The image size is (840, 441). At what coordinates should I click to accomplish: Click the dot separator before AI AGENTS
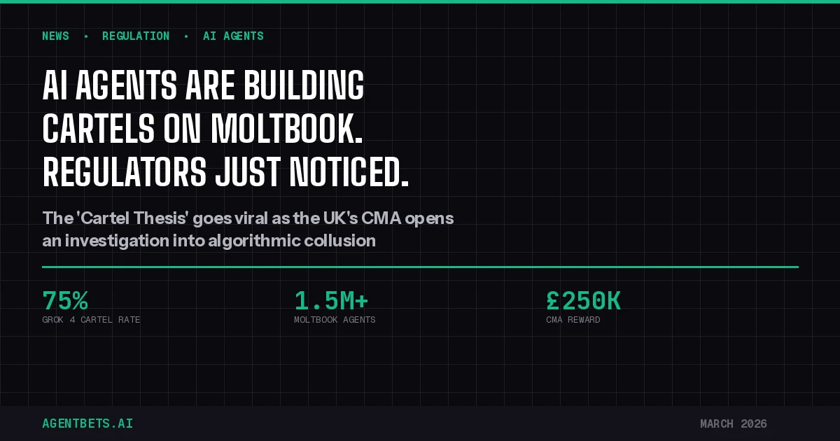click(x=186, y=36)
